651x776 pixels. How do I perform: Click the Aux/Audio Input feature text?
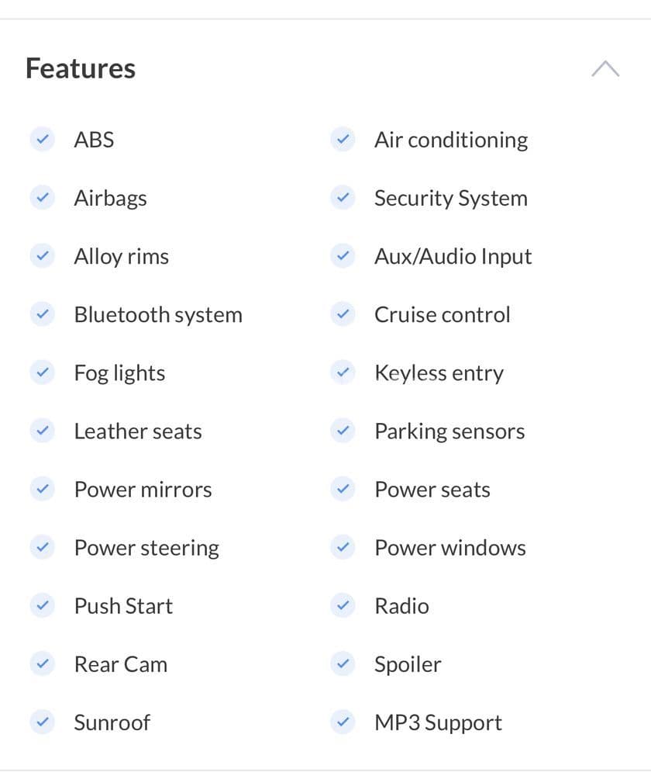click(x=453, y=256)
